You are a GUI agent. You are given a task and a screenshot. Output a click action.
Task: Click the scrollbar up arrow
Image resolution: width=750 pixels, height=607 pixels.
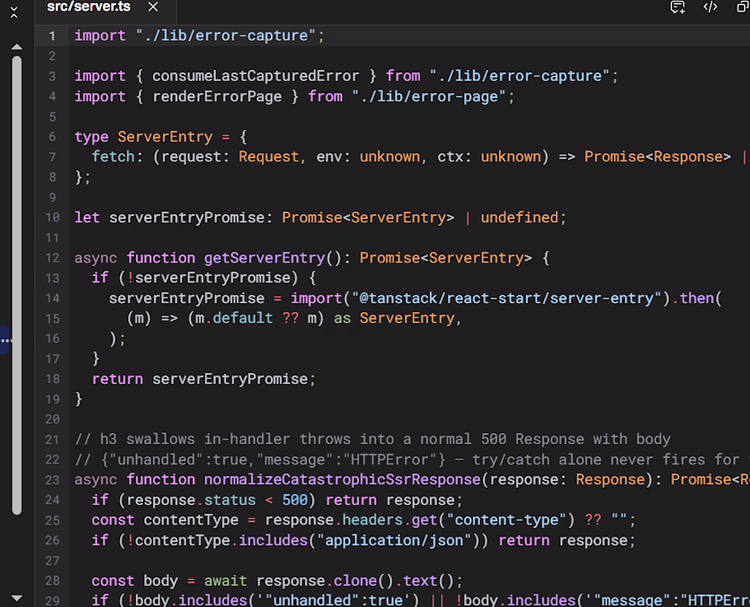[x=16, y=47]
